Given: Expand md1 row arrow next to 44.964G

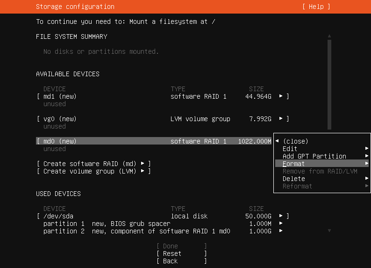Looking at the screenshot, I should (x=281, y=96).
